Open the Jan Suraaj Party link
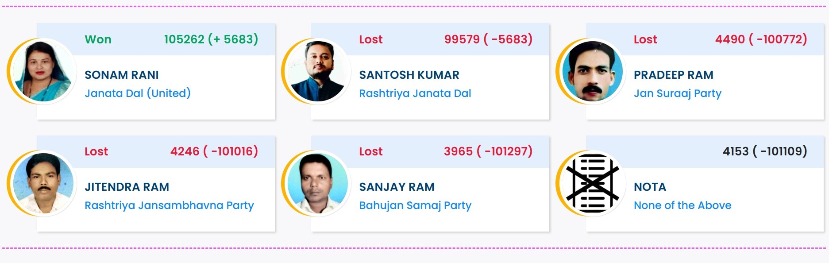The image size is (829, 263). click(677, 93)
